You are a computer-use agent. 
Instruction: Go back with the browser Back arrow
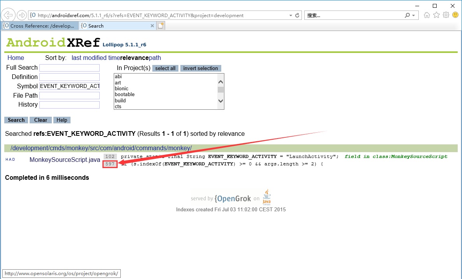[x=8, y=15]
